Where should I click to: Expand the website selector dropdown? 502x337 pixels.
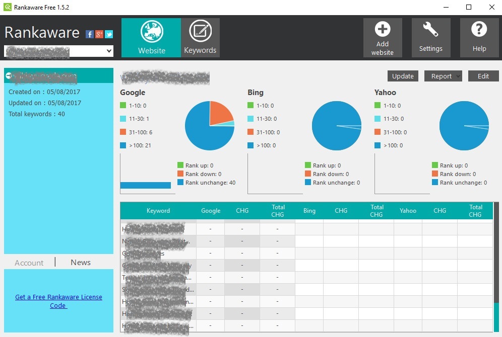click(x=109, y=51)
